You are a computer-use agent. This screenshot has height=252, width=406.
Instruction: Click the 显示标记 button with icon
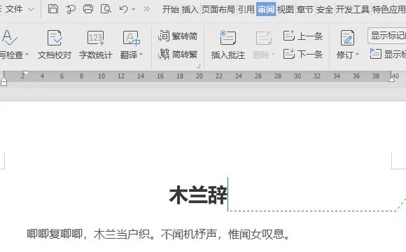pyautogui.click(x=388, y=54)
